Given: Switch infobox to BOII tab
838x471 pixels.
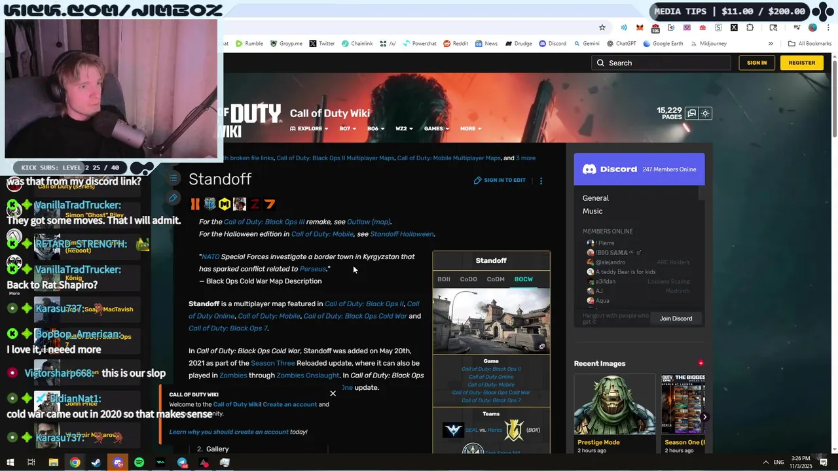Looking at the screenshot, I should click(x=444, y=279).
